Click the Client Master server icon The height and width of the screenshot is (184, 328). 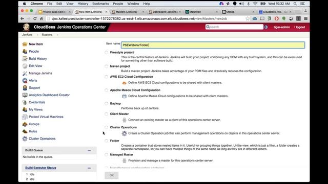pyautogui.click(x=124, y=120)
